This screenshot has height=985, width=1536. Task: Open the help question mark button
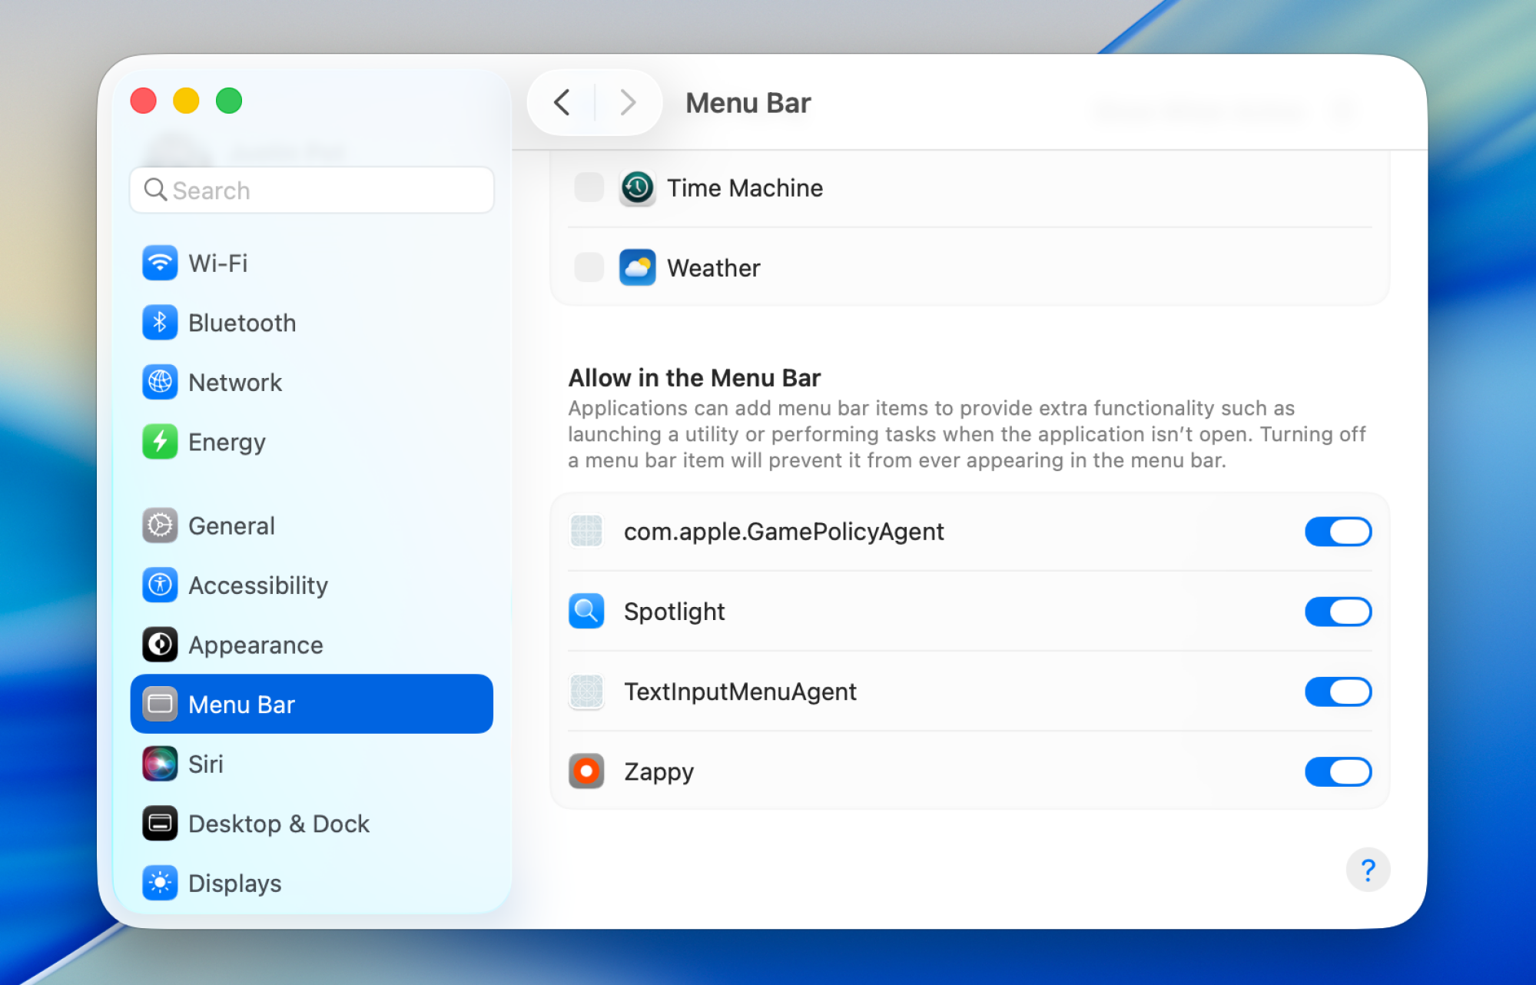1368,870
